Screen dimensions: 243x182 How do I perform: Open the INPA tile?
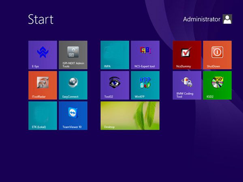115,55
